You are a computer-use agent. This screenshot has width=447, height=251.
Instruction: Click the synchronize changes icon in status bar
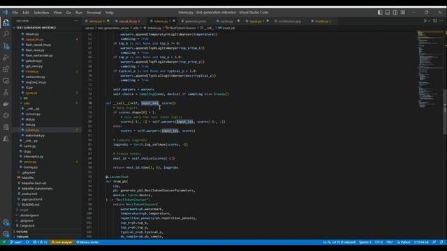[x=28, y=242]
